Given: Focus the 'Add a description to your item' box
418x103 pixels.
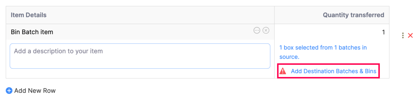Looking at the screenshot, I should 140,56.
